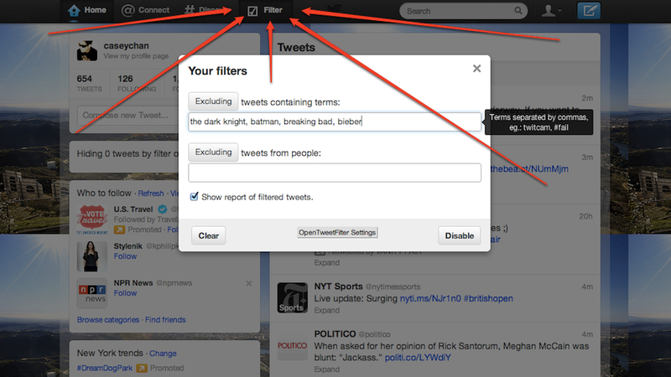Click the NPR News account name
The height and width of the screenshot is (377, 671).
(x=133, y=283)
